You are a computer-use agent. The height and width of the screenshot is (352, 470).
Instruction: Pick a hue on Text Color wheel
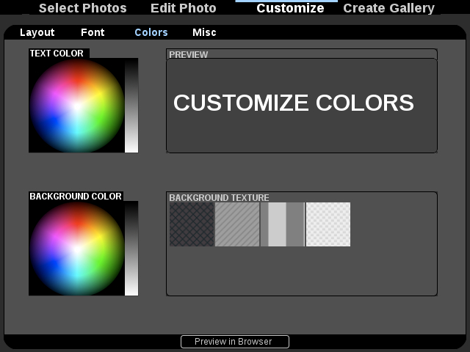(77, 106)
